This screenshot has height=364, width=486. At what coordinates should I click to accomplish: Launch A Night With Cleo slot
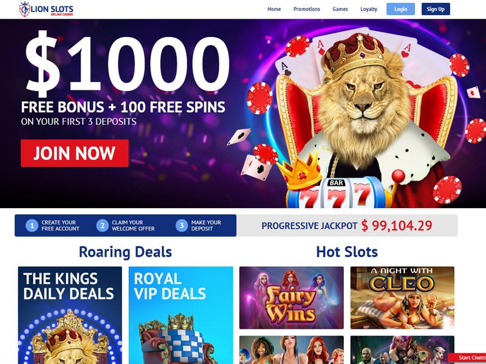402,298
